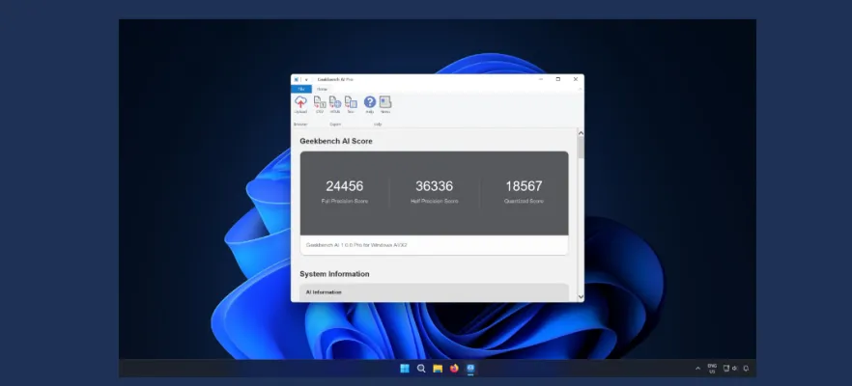Click the Geekbench AI taskbar app icon
The image size is (852, 386).
(470, 369)
